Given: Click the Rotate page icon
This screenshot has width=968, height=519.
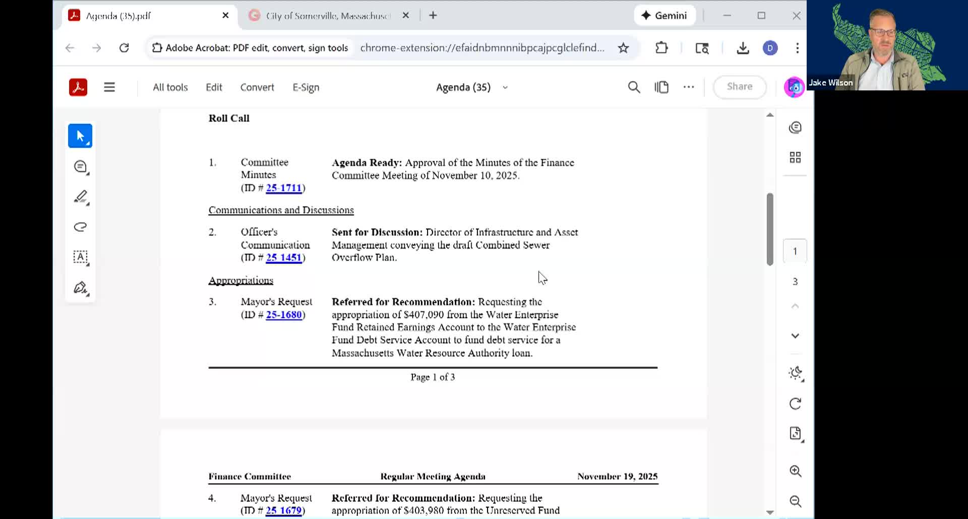Looking at the screenshot, I should click(795, 404).
